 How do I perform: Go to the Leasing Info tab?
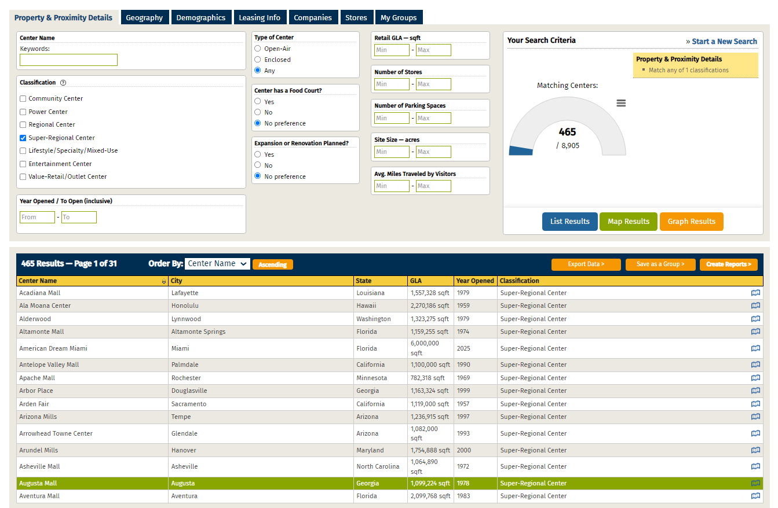(260, 17)
